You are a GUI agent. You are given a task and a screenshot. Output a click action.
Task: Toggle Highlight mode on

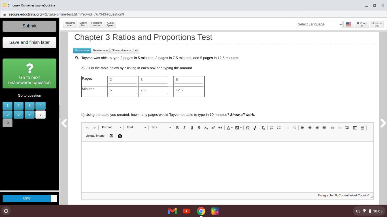(96, 24)
